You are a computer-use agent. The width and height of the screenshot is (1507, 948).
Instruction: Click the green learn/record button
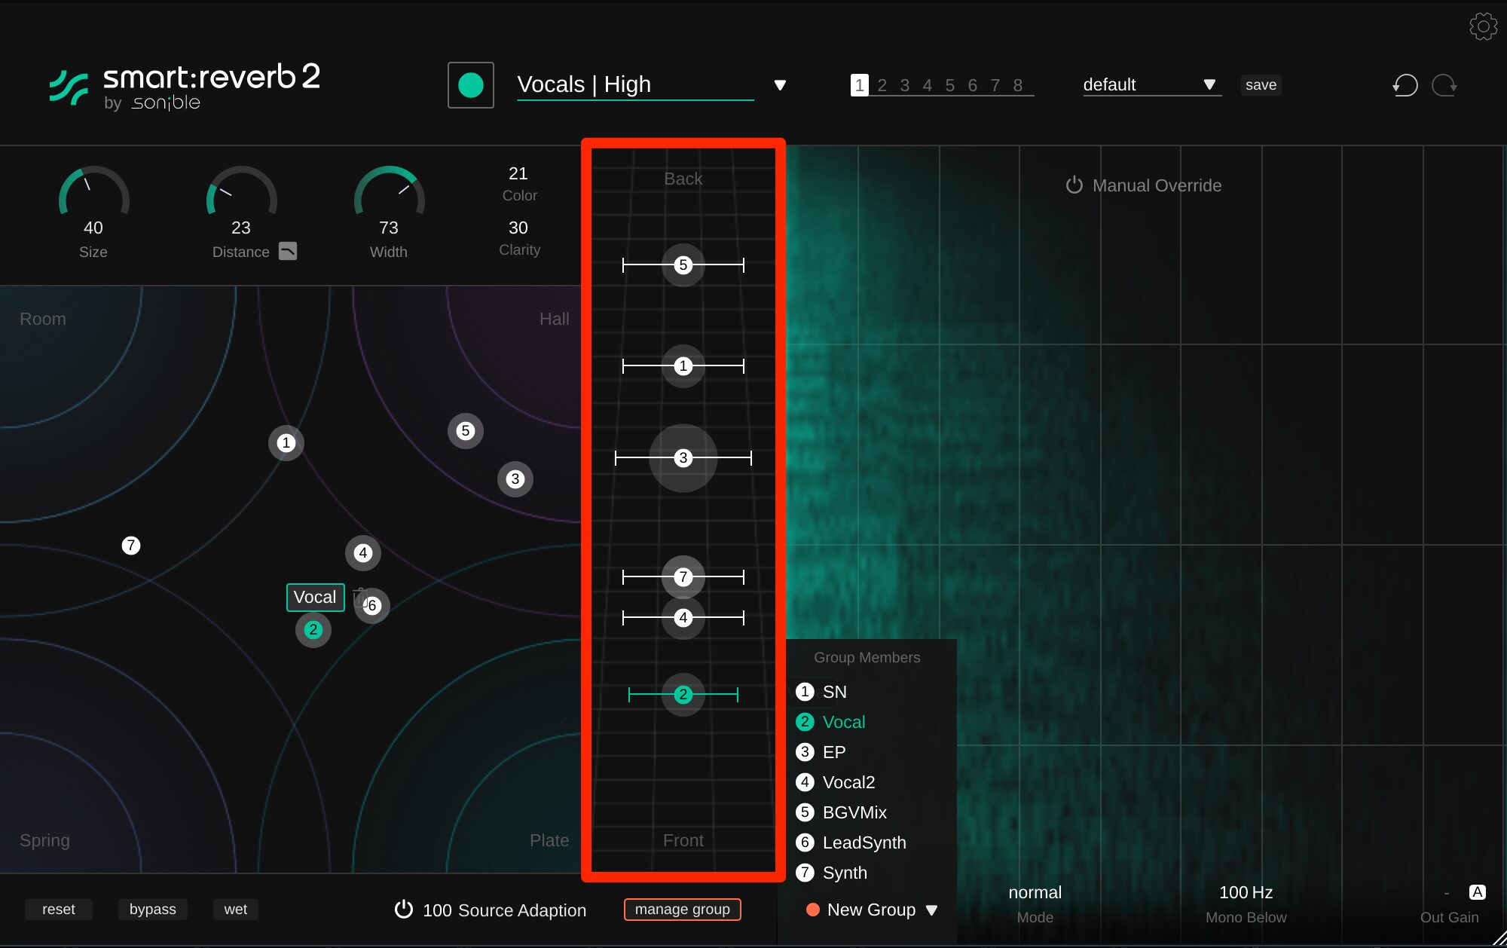[471, 85]
